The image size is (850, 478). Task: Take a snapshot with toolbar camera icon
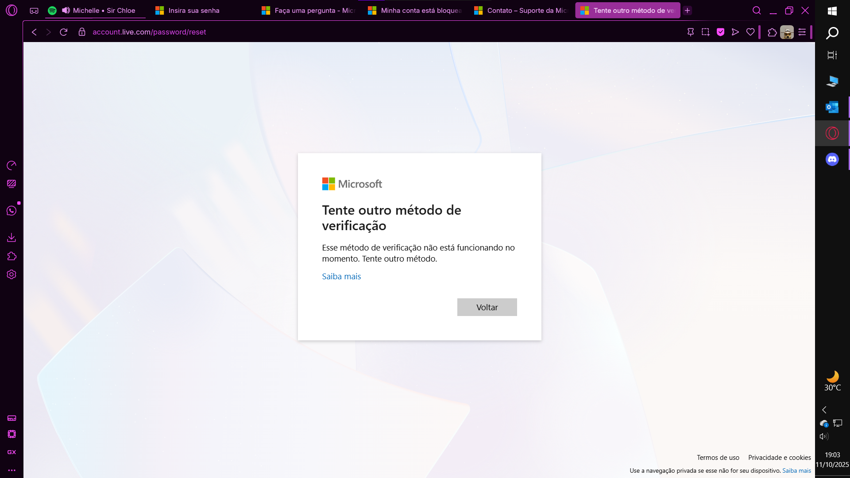[705, 32]
